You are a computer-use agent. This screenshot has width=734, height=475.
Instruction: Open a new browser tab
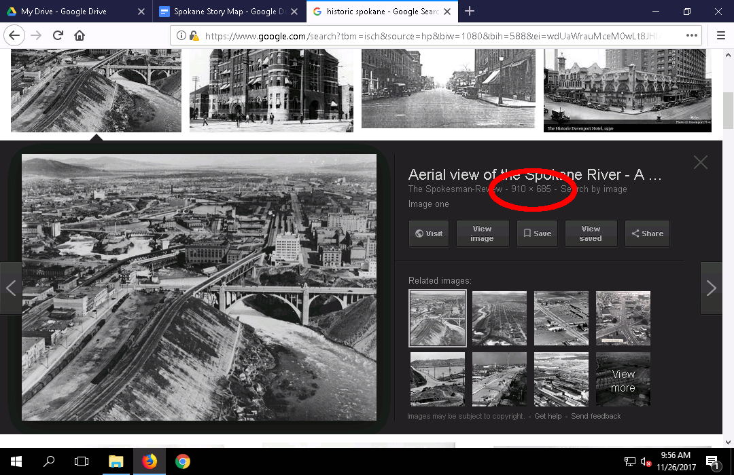pyautogui.click(x=470, y=11)
